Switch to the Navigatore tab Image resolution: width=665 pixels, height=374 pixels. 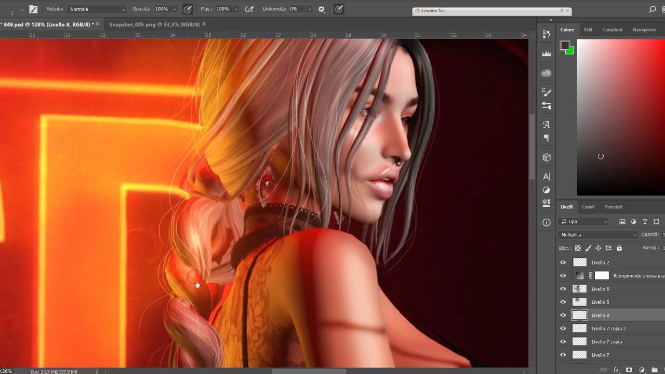[644, 30]
